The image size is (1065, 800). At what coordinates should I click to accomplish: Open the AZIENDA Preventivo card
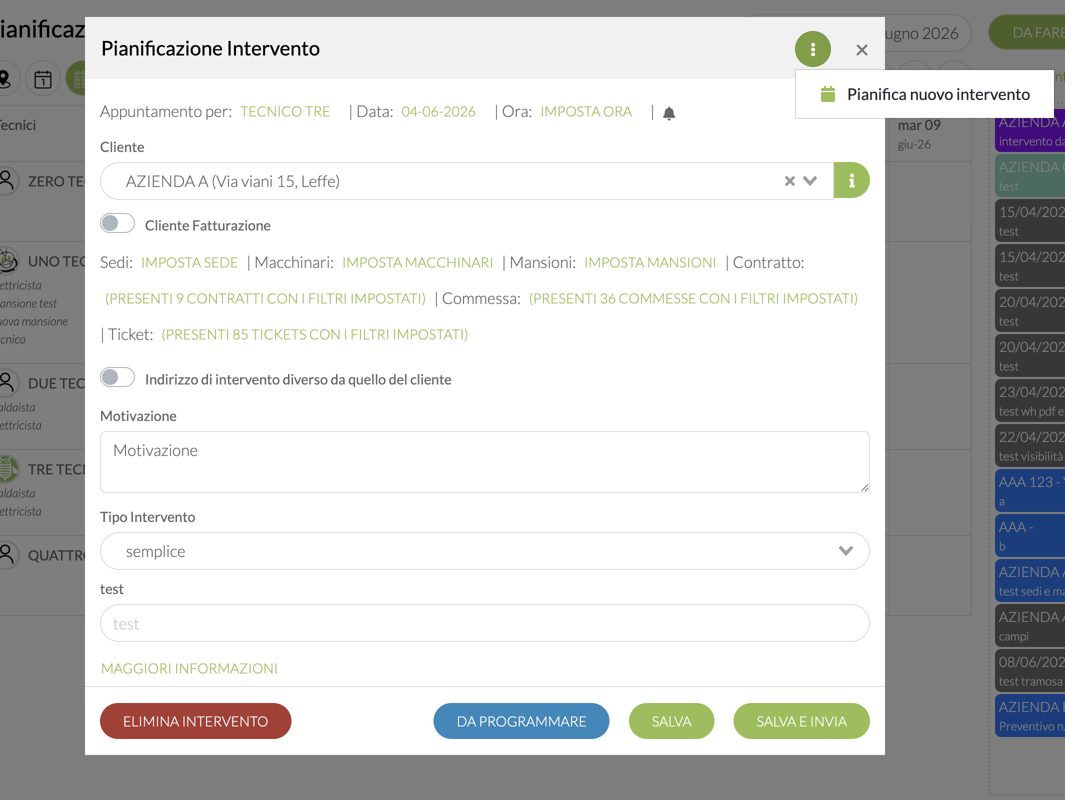point(1030,715)
